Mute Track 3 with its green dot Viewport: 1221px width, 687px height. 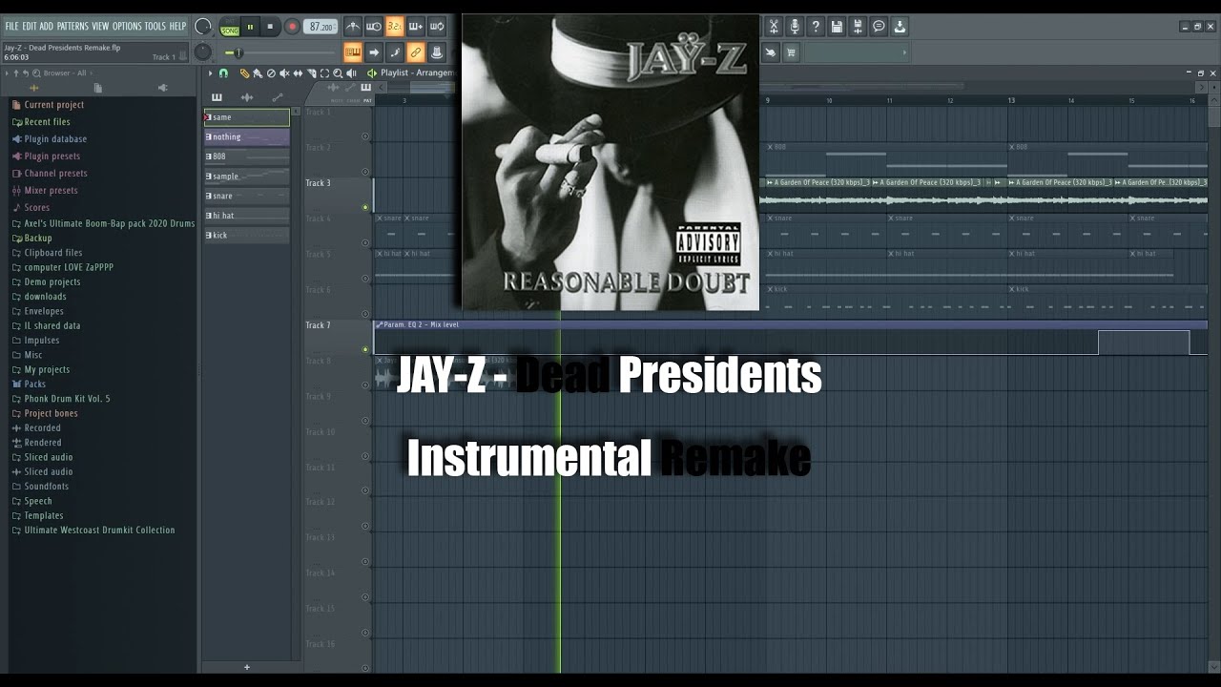click(365, 207)
